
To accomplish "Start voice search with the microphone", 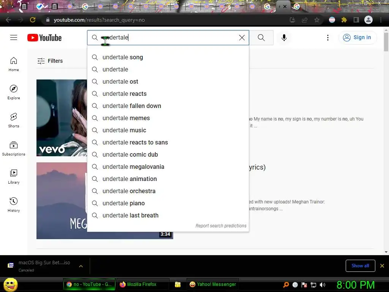I will point(284,38).
